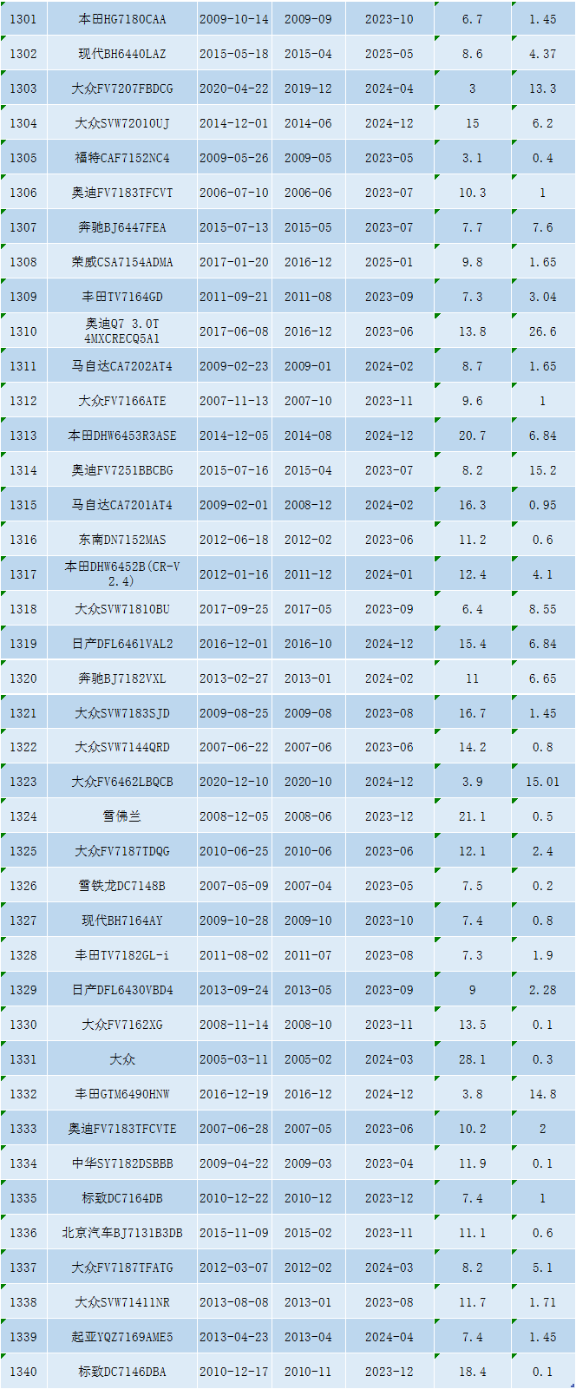Select the 大众FV7166ATE cell
Screen dimensions: 576x1389
122,401
